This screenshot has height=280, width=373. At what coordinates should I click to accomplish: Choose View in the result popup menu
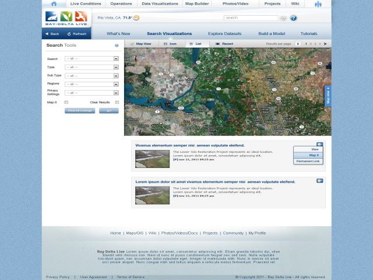[308, 149]
